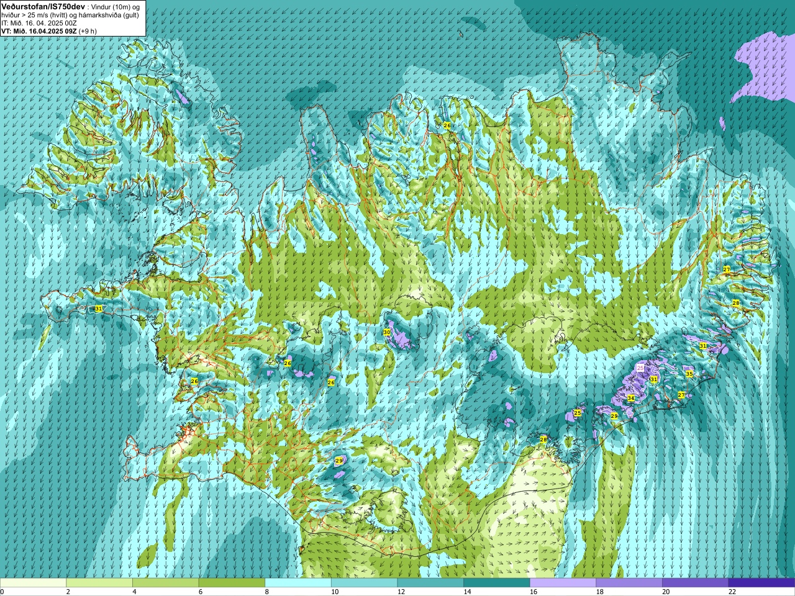Click gust marker 27 in the east fjords

[x=727, y=269]
